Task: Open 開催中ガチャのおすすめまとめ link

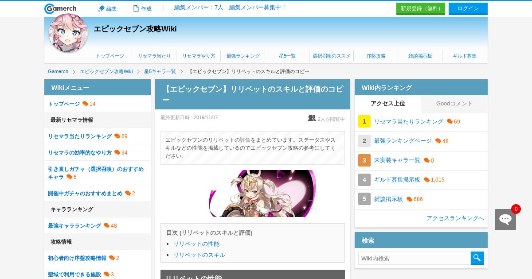Action: 85,194
